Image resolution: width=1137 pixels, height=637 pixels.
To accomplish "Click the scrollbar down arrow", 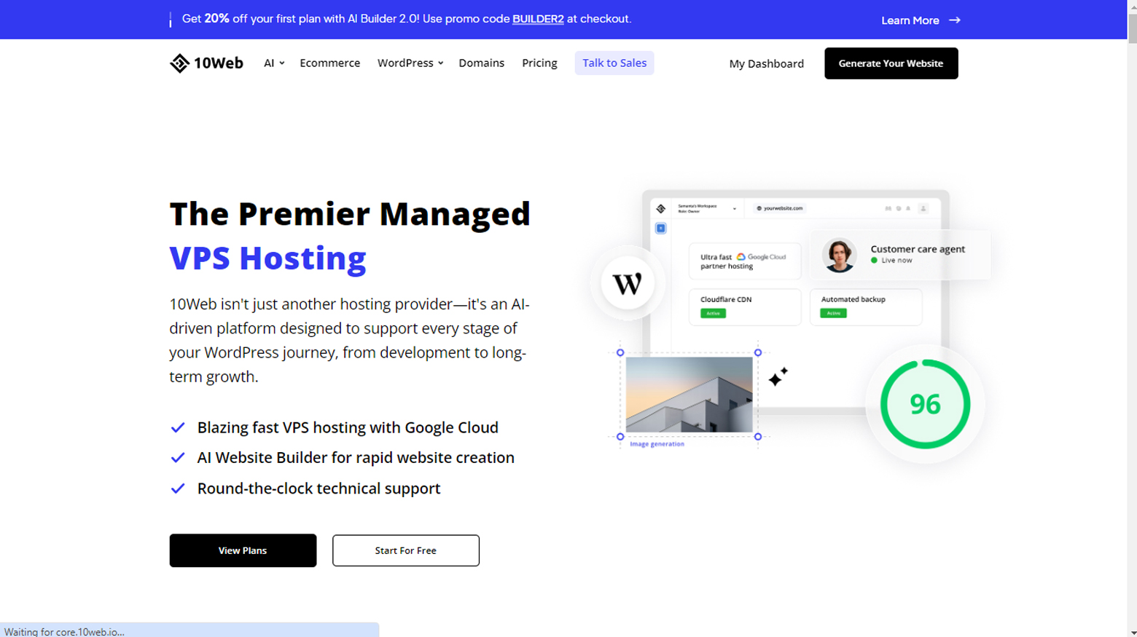I will [x=1132, y=632].
